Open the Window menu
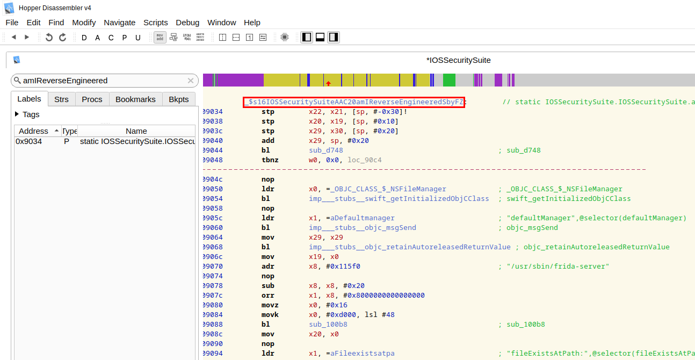The width and height of the screenshot is (695, 360). tap(222, 22)
